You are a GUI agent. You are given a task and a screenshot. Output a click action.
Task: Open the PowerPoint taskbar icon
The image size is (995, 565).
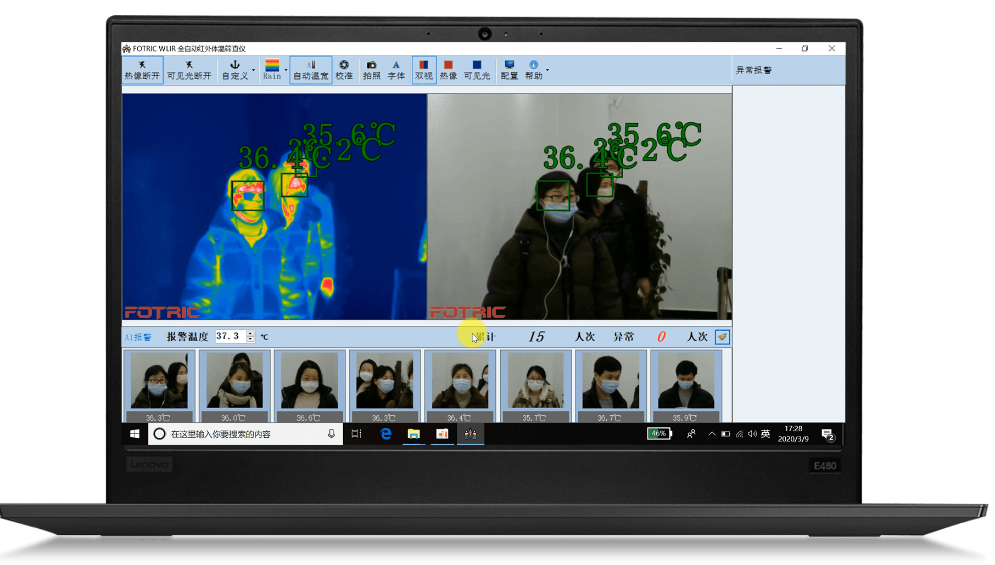point(442,434)
